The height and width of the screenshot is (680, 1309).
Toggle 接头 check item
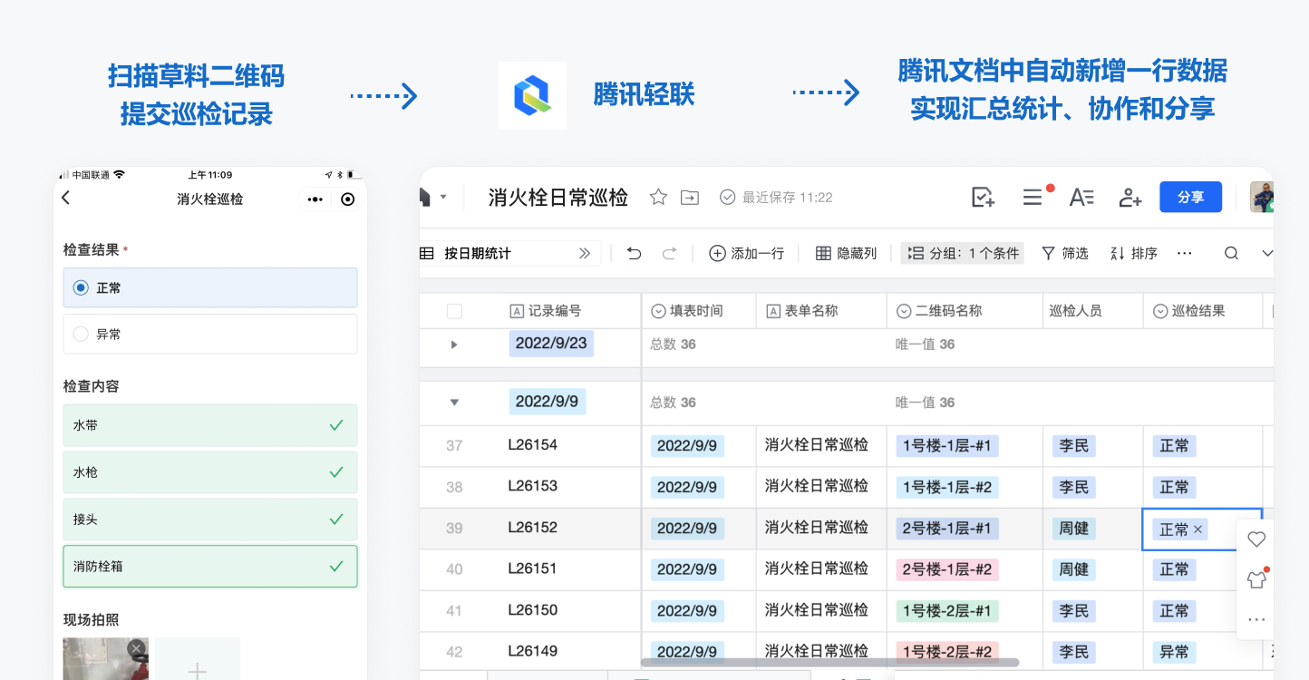point(210,520)
